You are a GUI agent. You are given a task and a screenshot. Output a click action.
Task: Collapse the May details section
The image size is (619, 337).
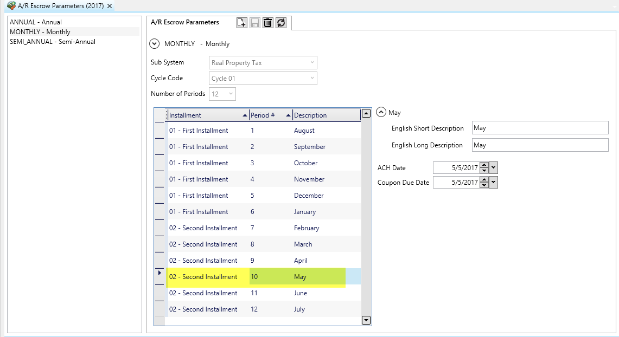381,113
